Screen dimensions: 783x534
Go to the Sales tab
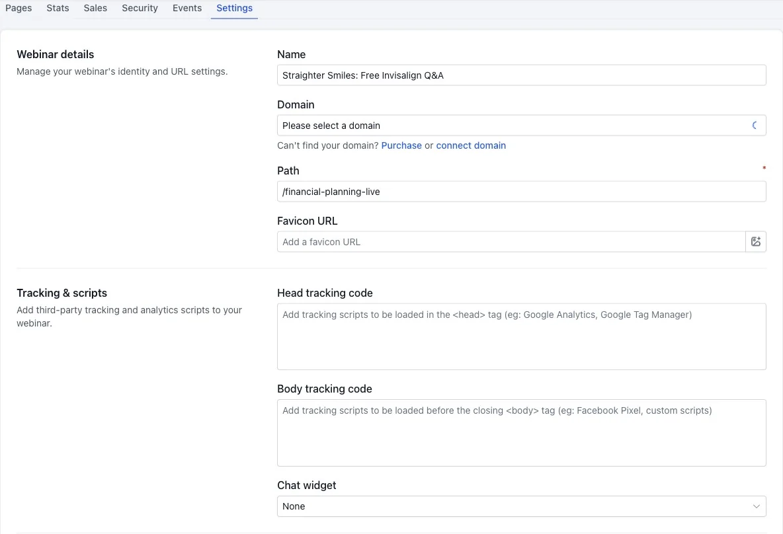point(95,8)
